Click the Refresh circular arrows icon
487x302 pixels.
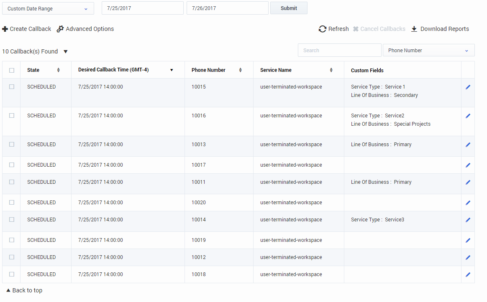point(323,29)
